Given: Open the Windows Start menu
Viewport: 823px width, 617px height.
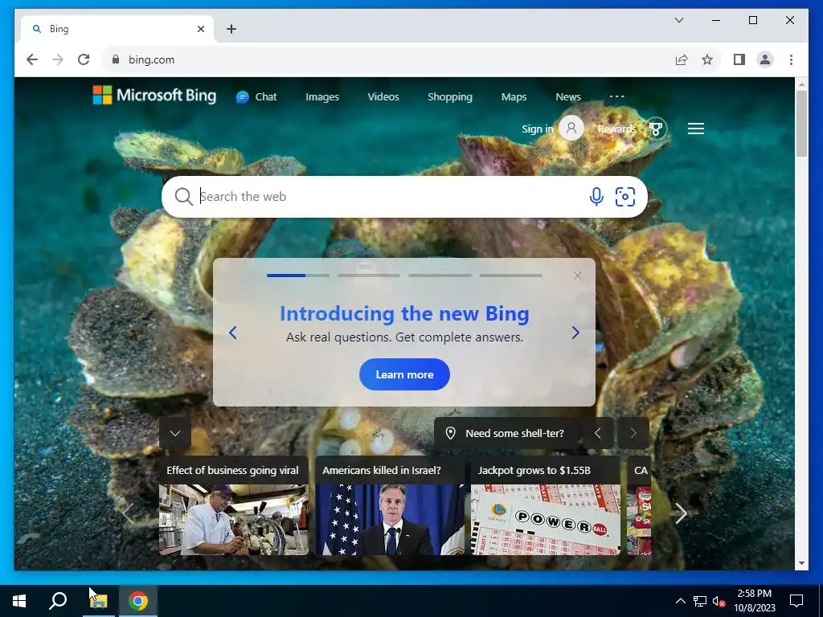Looking at the screenshot, I should click(19, 601).
